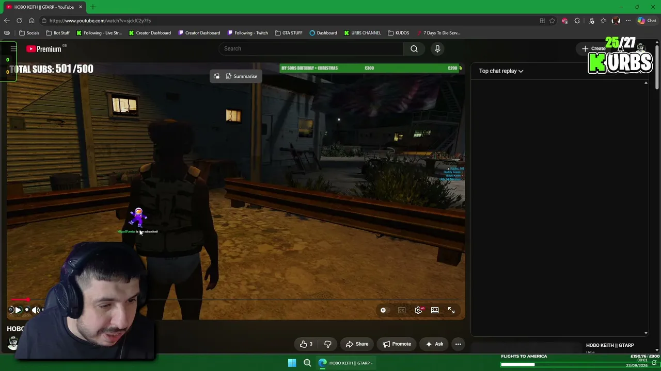This screenshot has width=661, height=371.
Task: Mute the video volume
Action: pos(36,310)
